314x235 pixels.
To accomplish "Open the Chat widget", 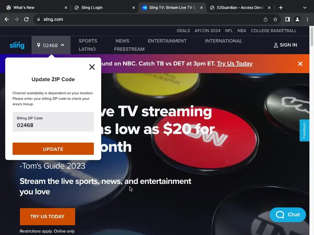I will (288, 215).
